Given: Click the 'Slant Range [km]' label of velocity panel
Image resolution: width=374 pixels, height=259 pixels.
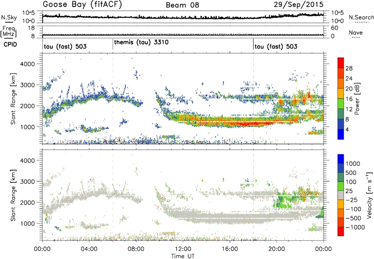Looking at the screenshot, I should pyautogui.click(x=13, y=195).
